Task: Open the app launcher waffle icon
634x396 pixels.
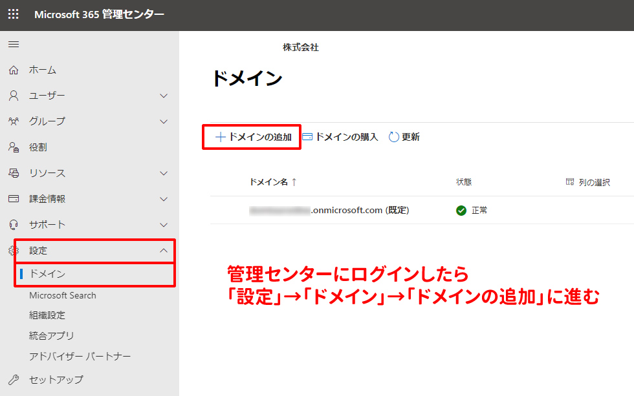Action: tap(14, 14)
